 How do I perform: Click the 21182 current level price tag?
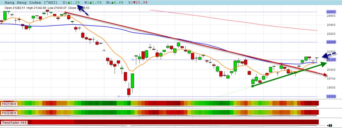tap(331, 60)
